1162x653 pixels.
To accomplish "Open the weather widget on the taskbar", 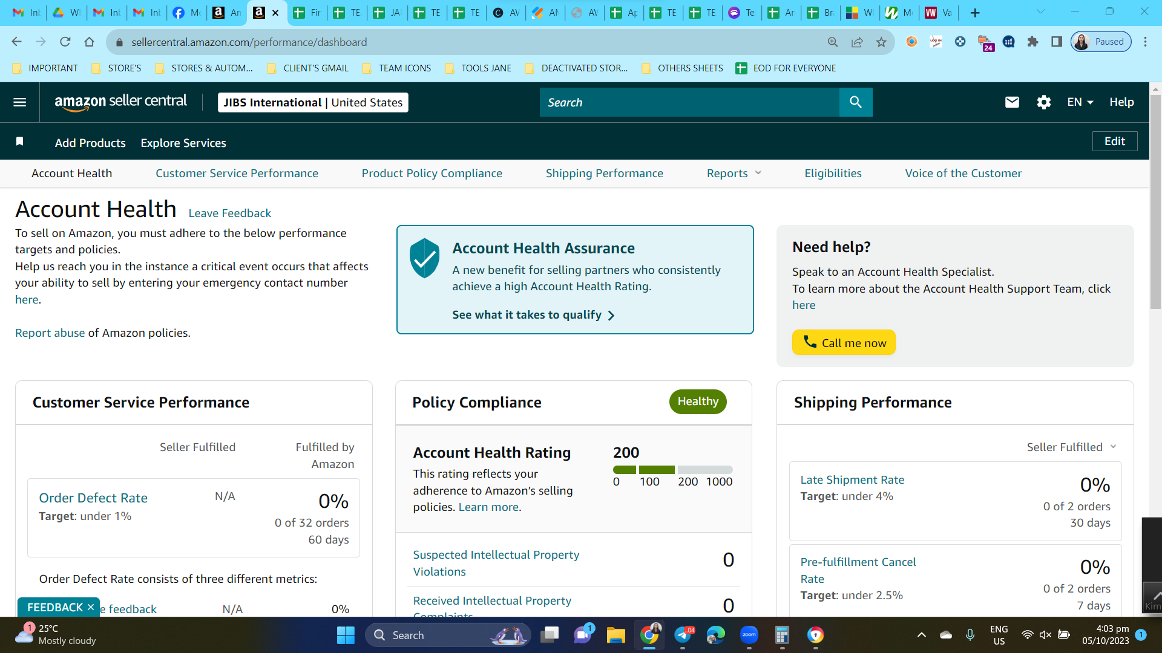I will tap(56, 635).
